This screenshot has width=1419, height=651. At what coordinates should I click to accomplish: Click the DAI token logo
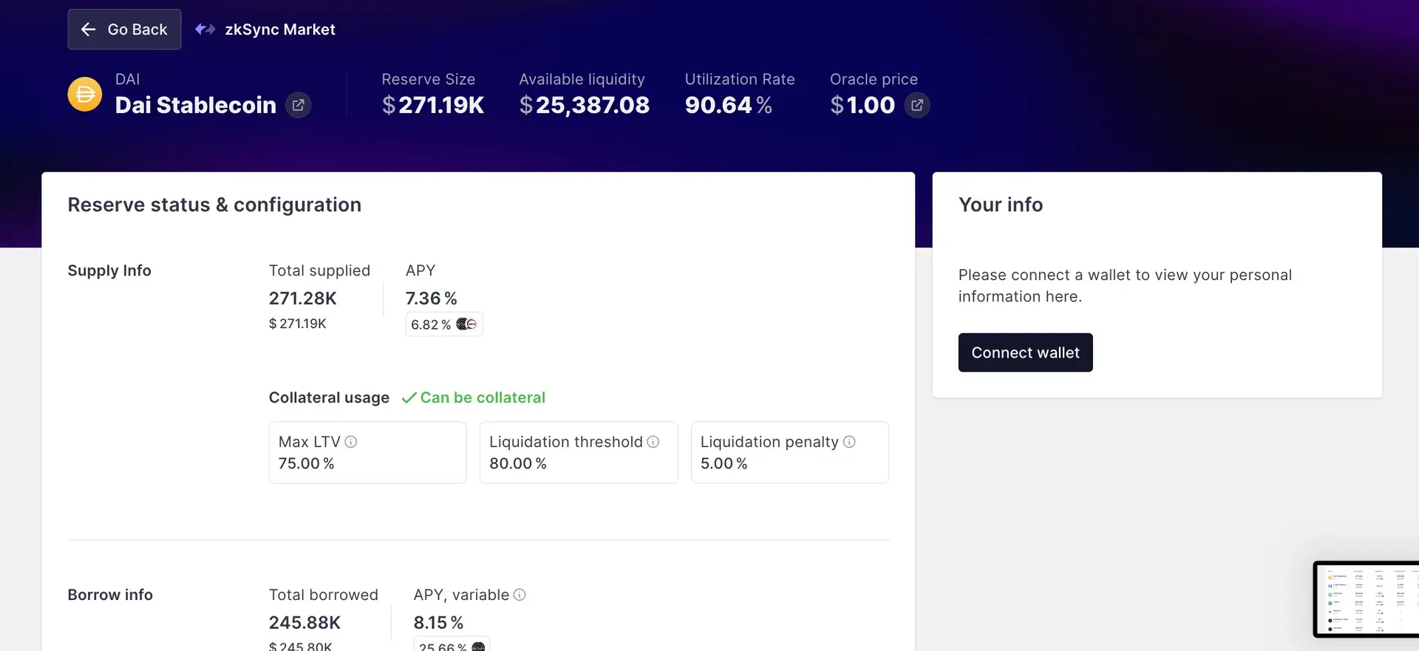pos(85,95)
